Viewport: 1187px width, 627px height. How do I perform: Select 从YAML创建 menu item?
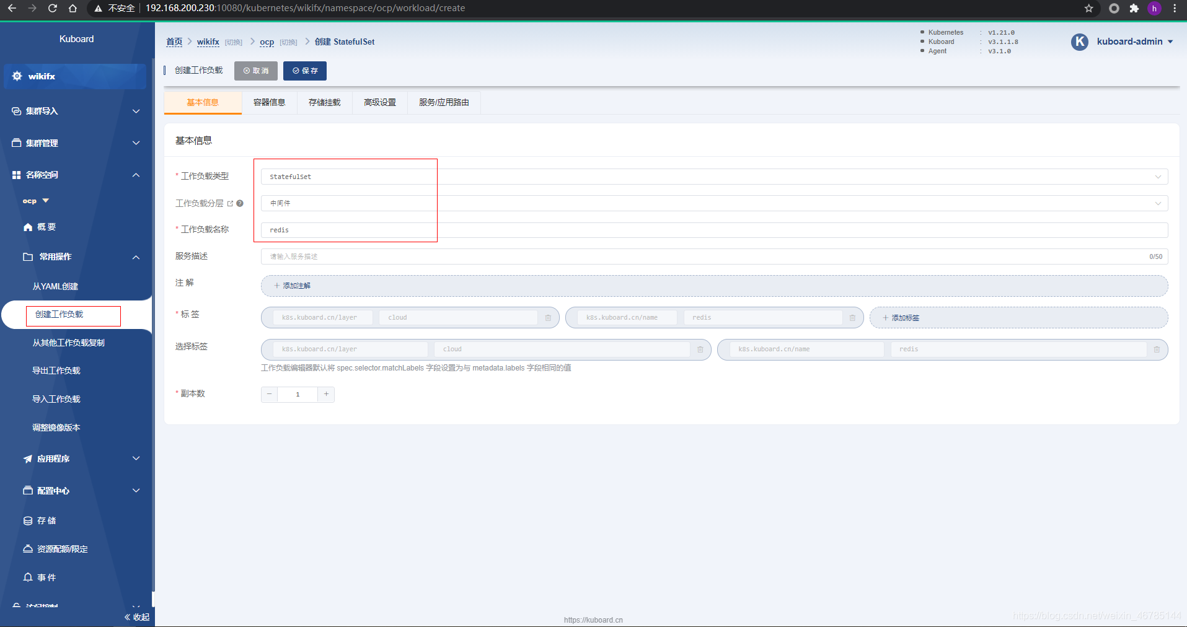click(55, 286)
